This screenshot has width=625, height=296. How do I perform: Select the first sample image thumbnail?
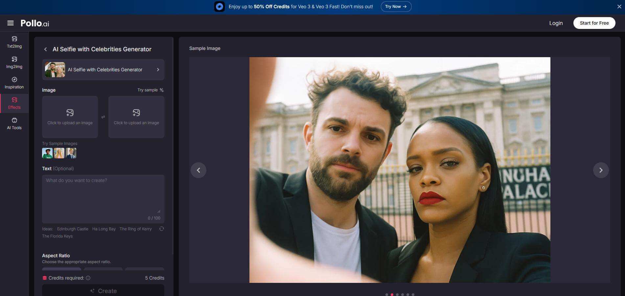point(47,153)
